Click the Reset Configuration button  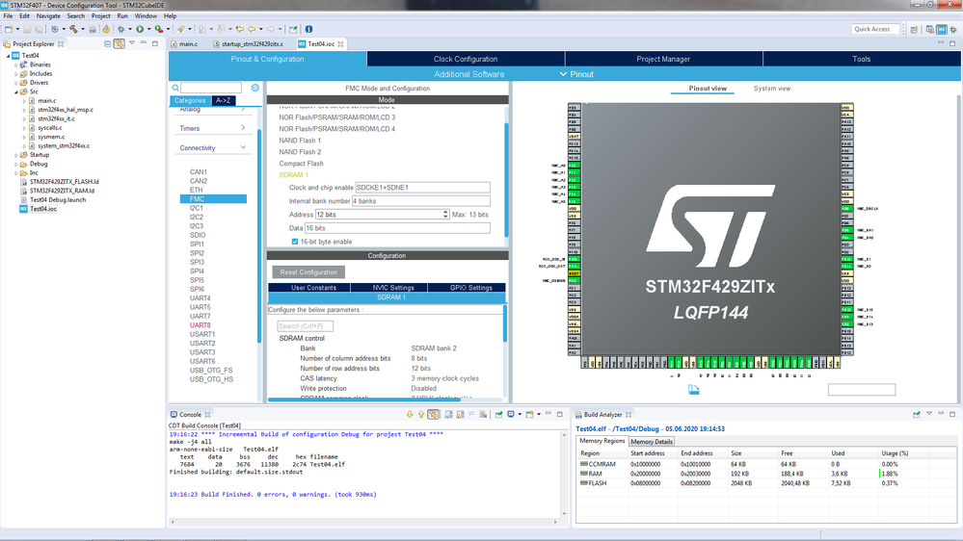click(x=308, y=272)
